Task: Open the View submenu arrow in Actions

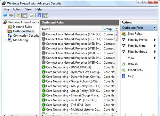Action: click(155, 58)
